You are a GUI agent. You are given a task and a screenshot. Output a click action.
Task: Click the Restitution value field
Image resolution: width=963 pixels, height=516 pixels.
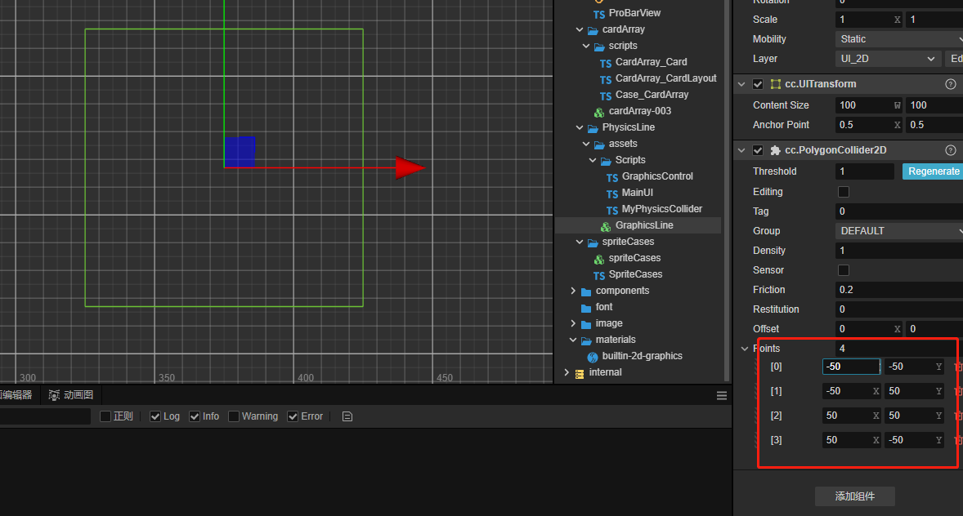click(x=899, y=310)
